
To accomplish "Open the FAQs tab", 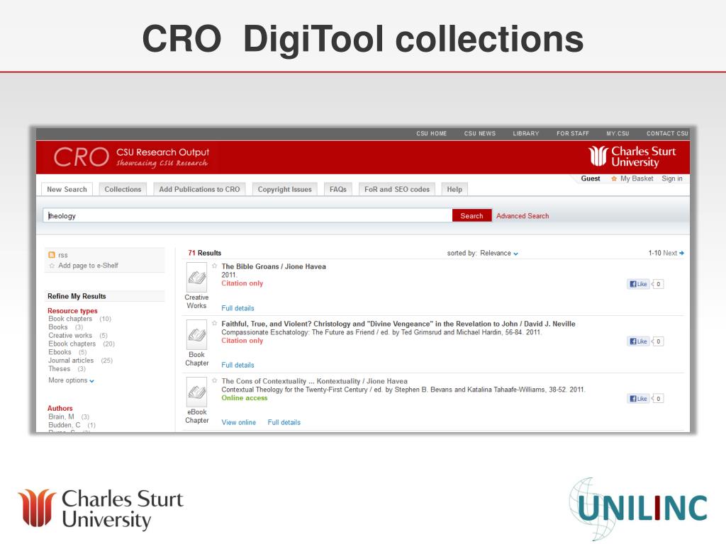I will [x=338, y=189].
